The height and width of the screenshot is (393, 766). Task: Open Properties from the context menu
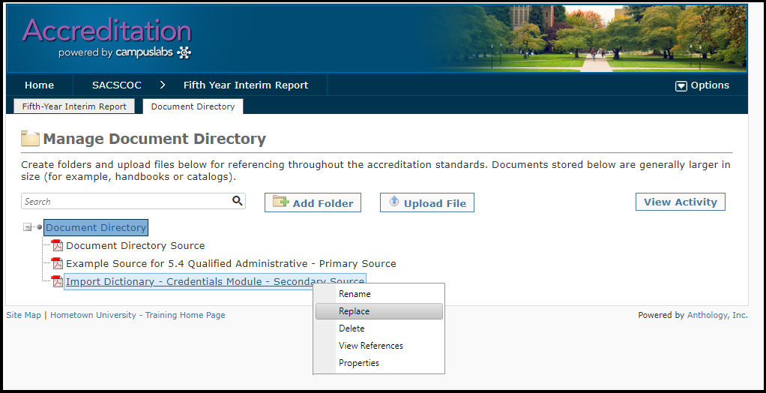click(x=359, y=363)
